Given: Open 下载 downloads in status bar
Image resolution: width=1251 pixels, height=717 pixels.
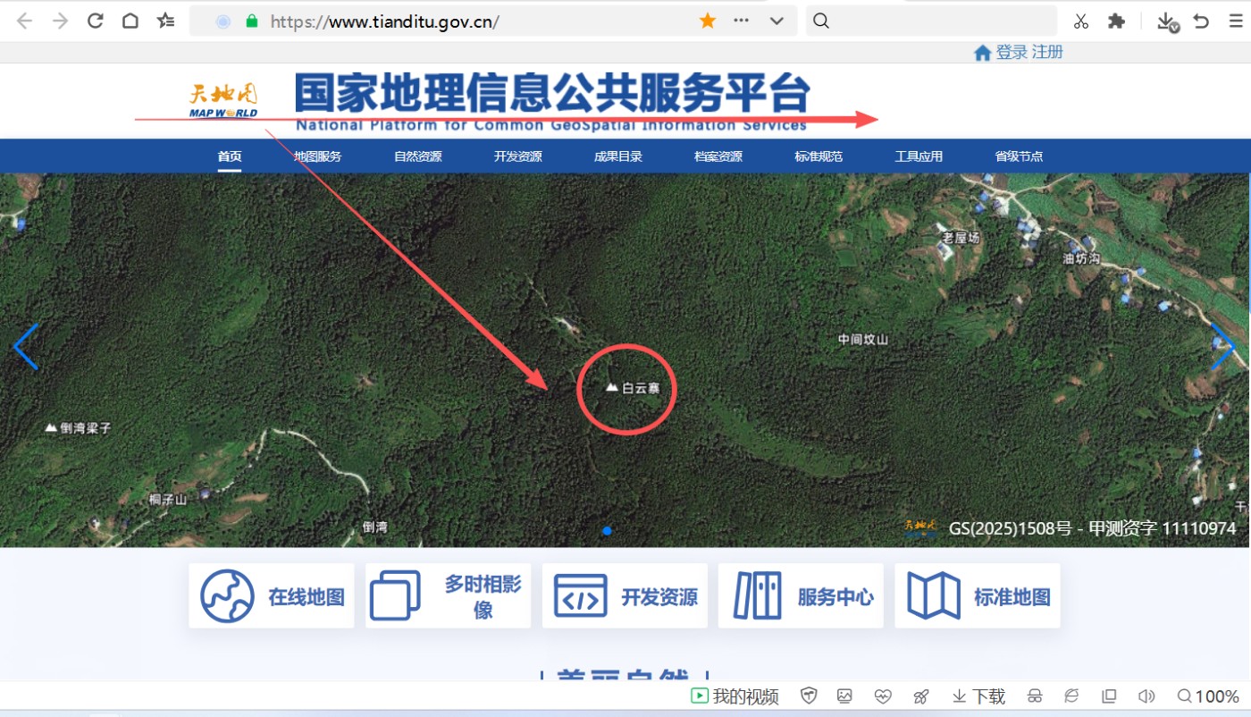Looking at the screenshot, I should click(x=978, y=696).
